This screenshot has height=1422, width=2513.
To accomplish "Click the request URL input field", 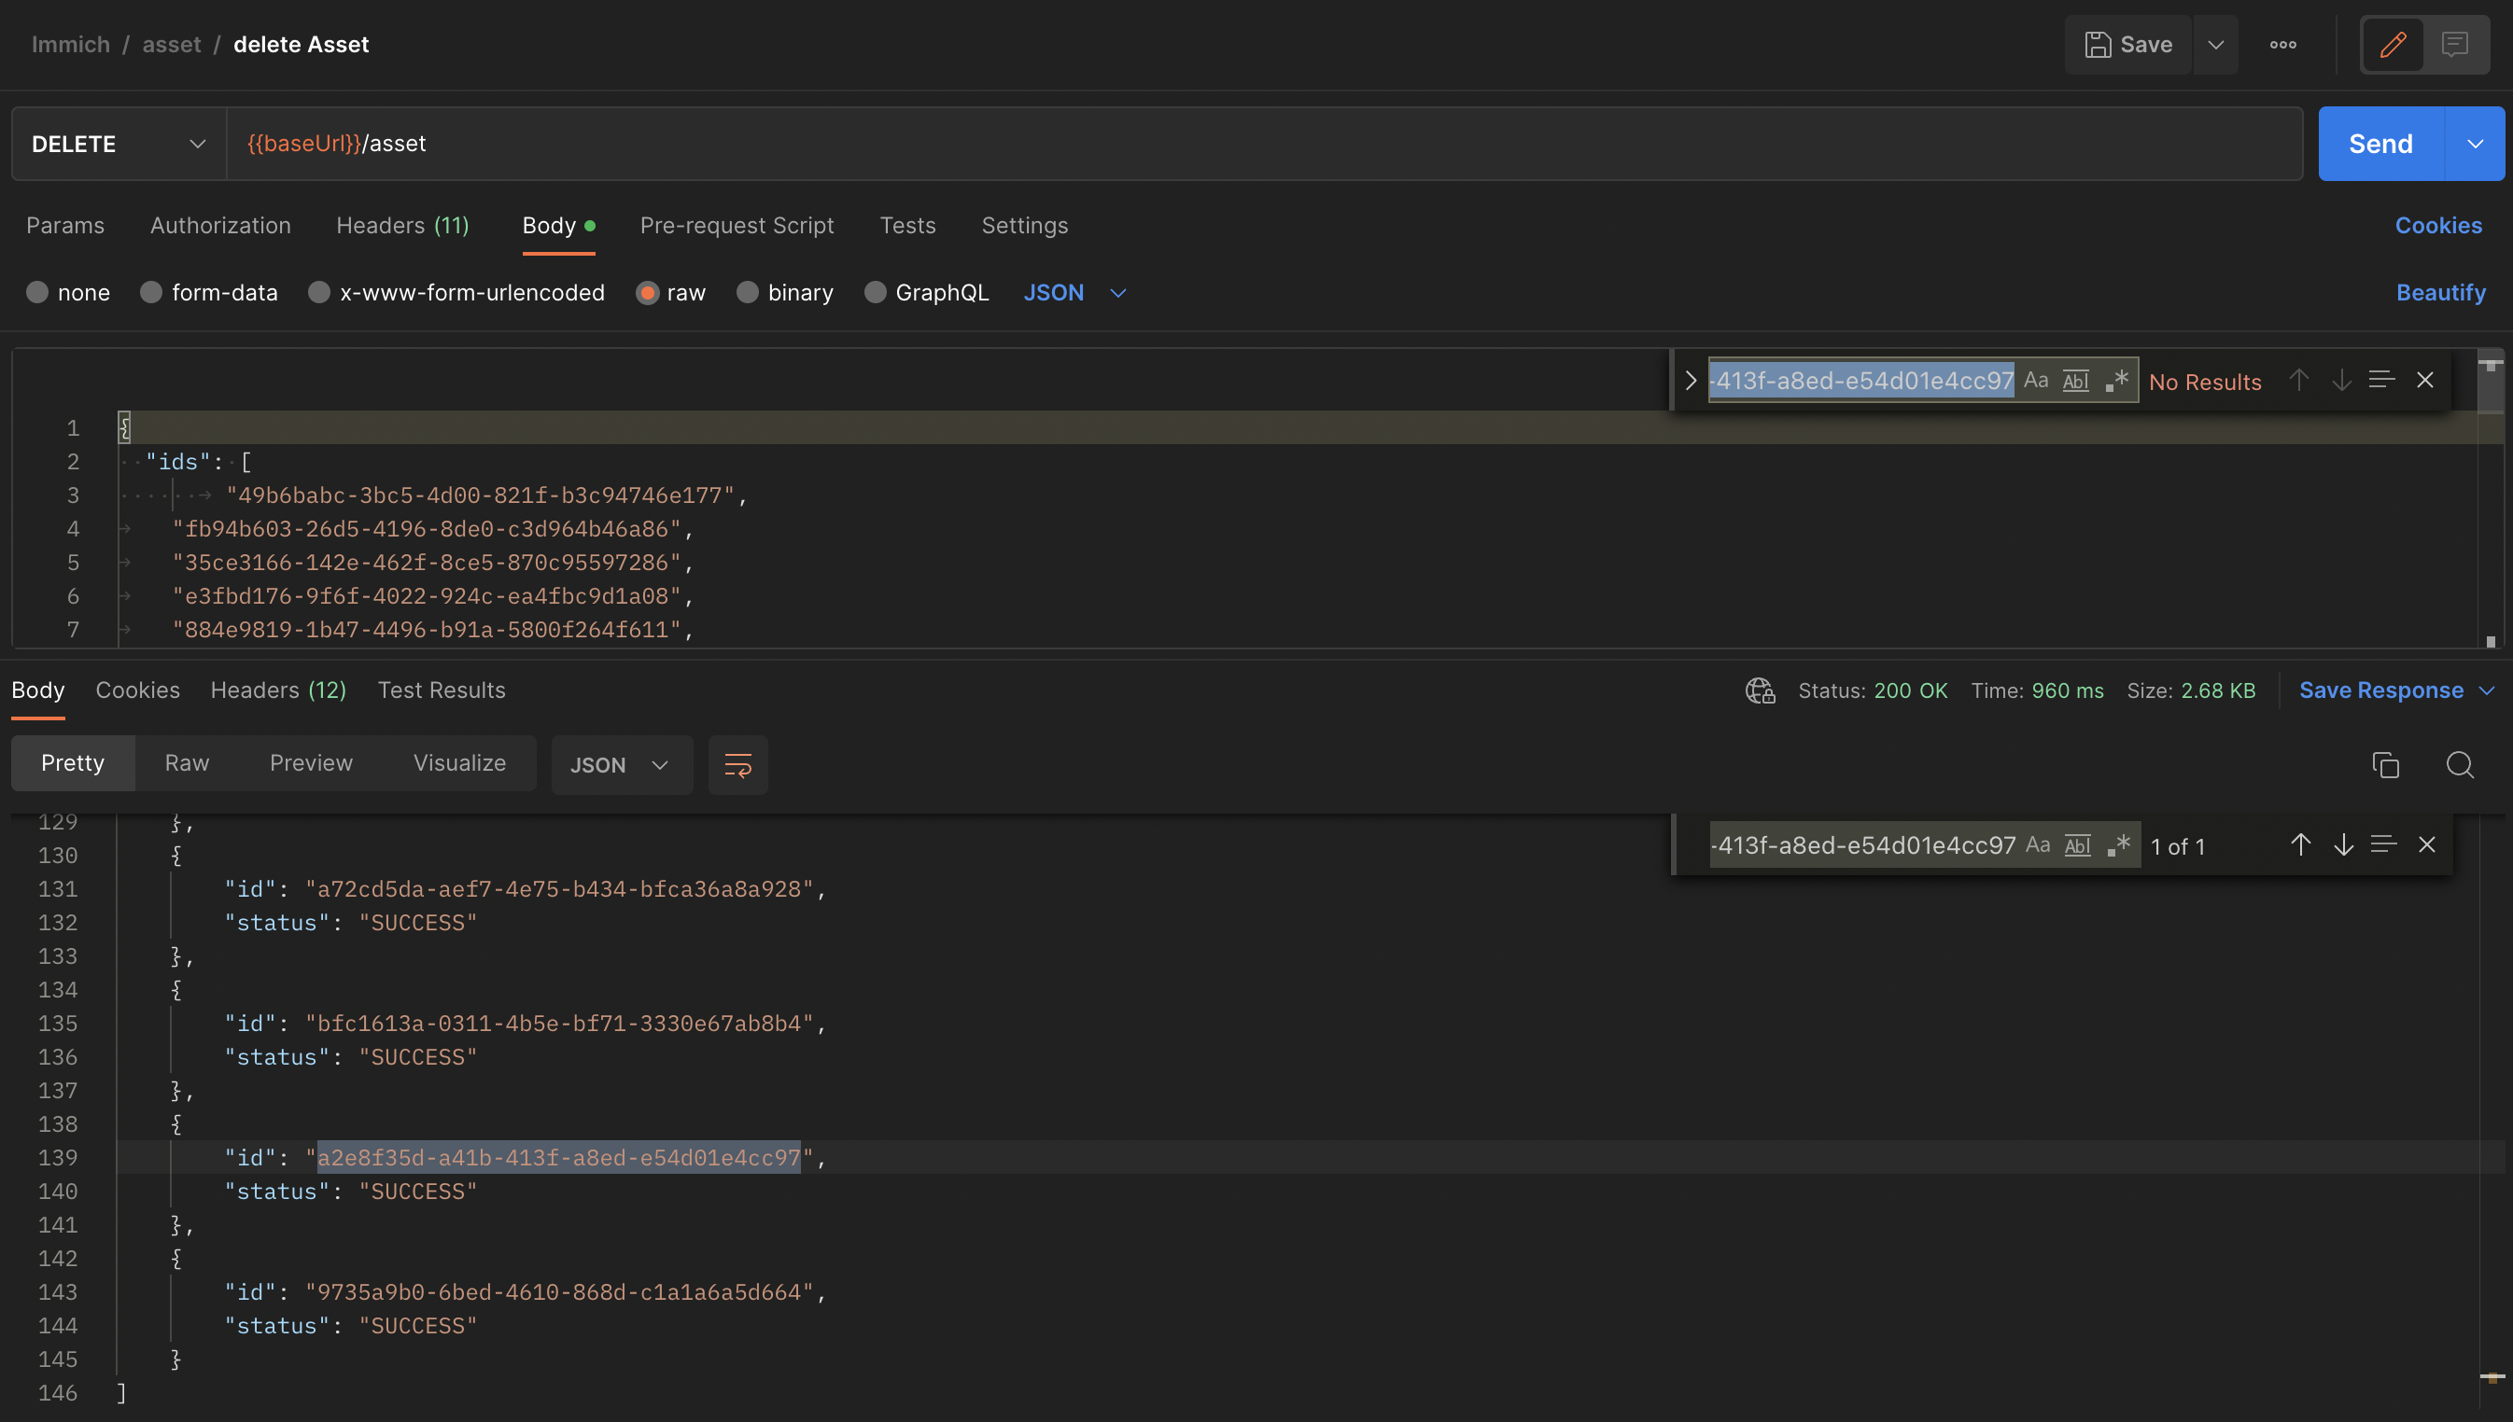I will (x=1260, y=144).
